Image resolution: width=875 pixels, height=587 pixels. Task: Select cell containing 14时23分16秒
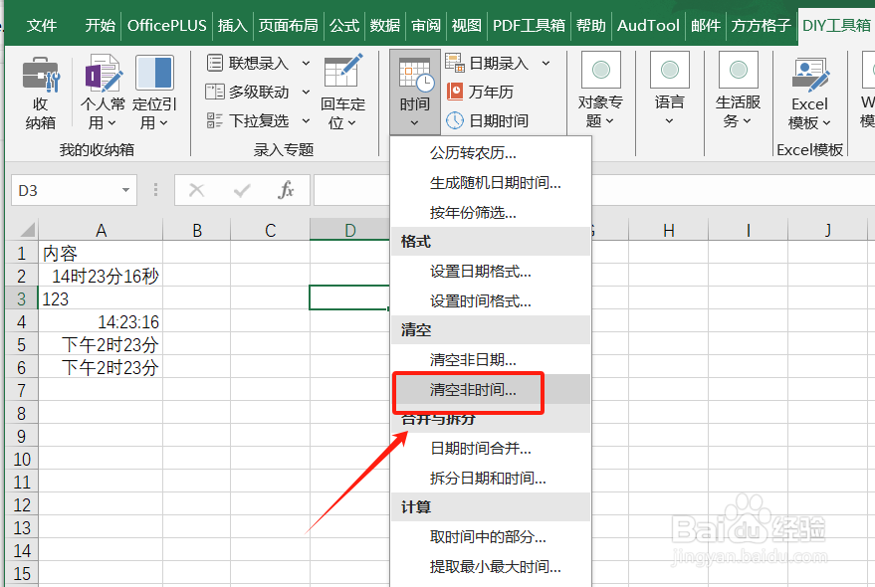click(x=101, y=276)
